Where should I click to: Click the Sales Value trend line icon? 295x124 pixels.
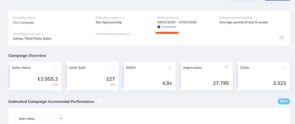[55, 67]
